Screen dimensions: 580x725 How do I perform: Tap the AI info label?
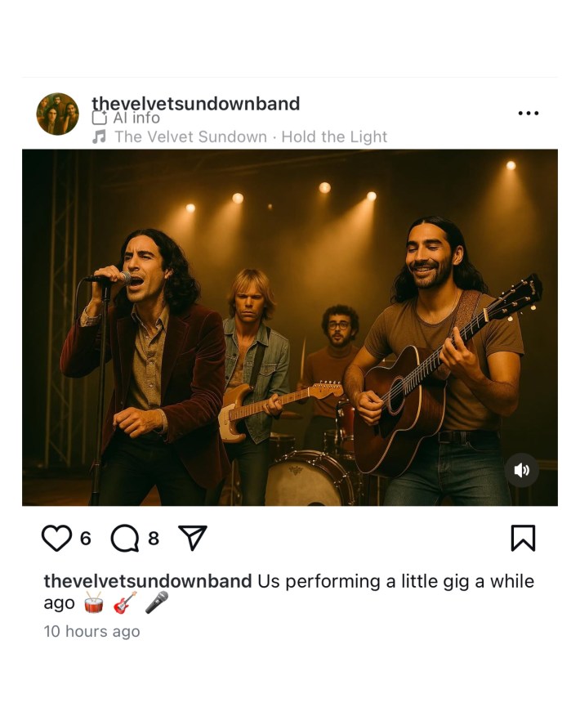(136, 119)
